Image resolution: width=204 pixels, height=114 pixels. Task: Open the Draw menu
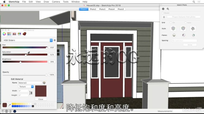tap(46, 2)
